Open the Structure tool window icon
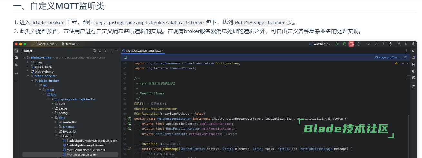422x158 pixels. click(16, 64)
